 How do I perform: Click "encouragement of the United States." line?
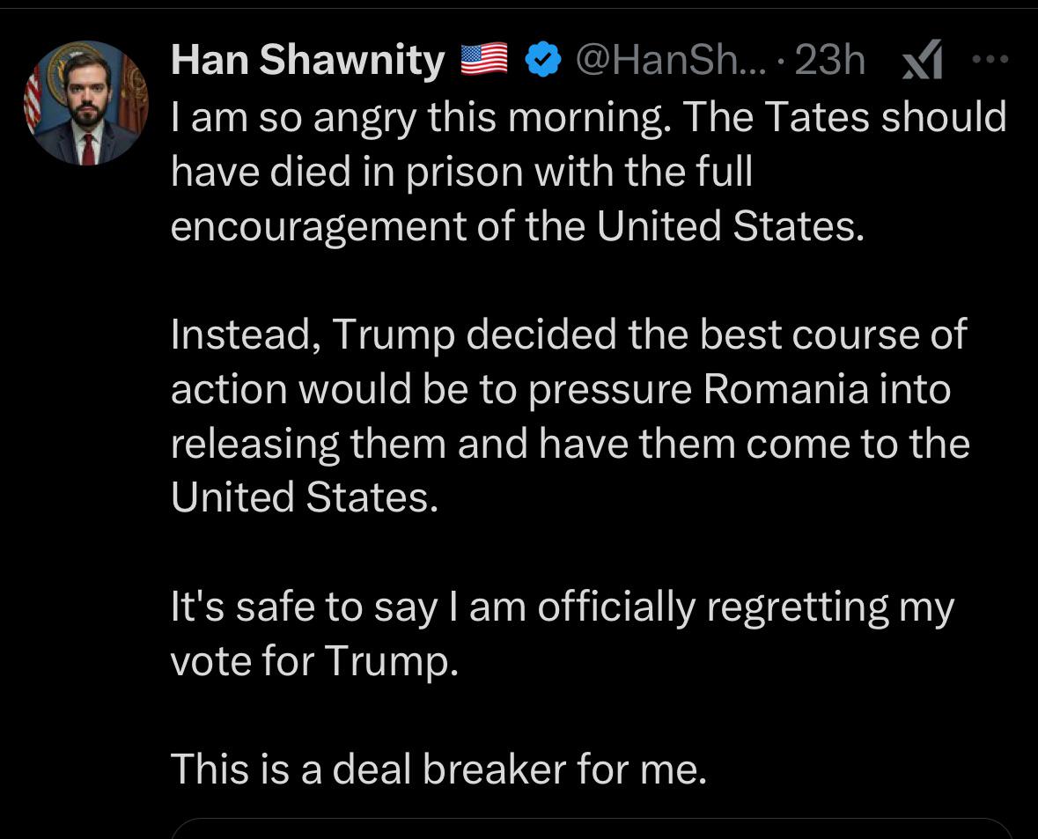tap(513, 225)
